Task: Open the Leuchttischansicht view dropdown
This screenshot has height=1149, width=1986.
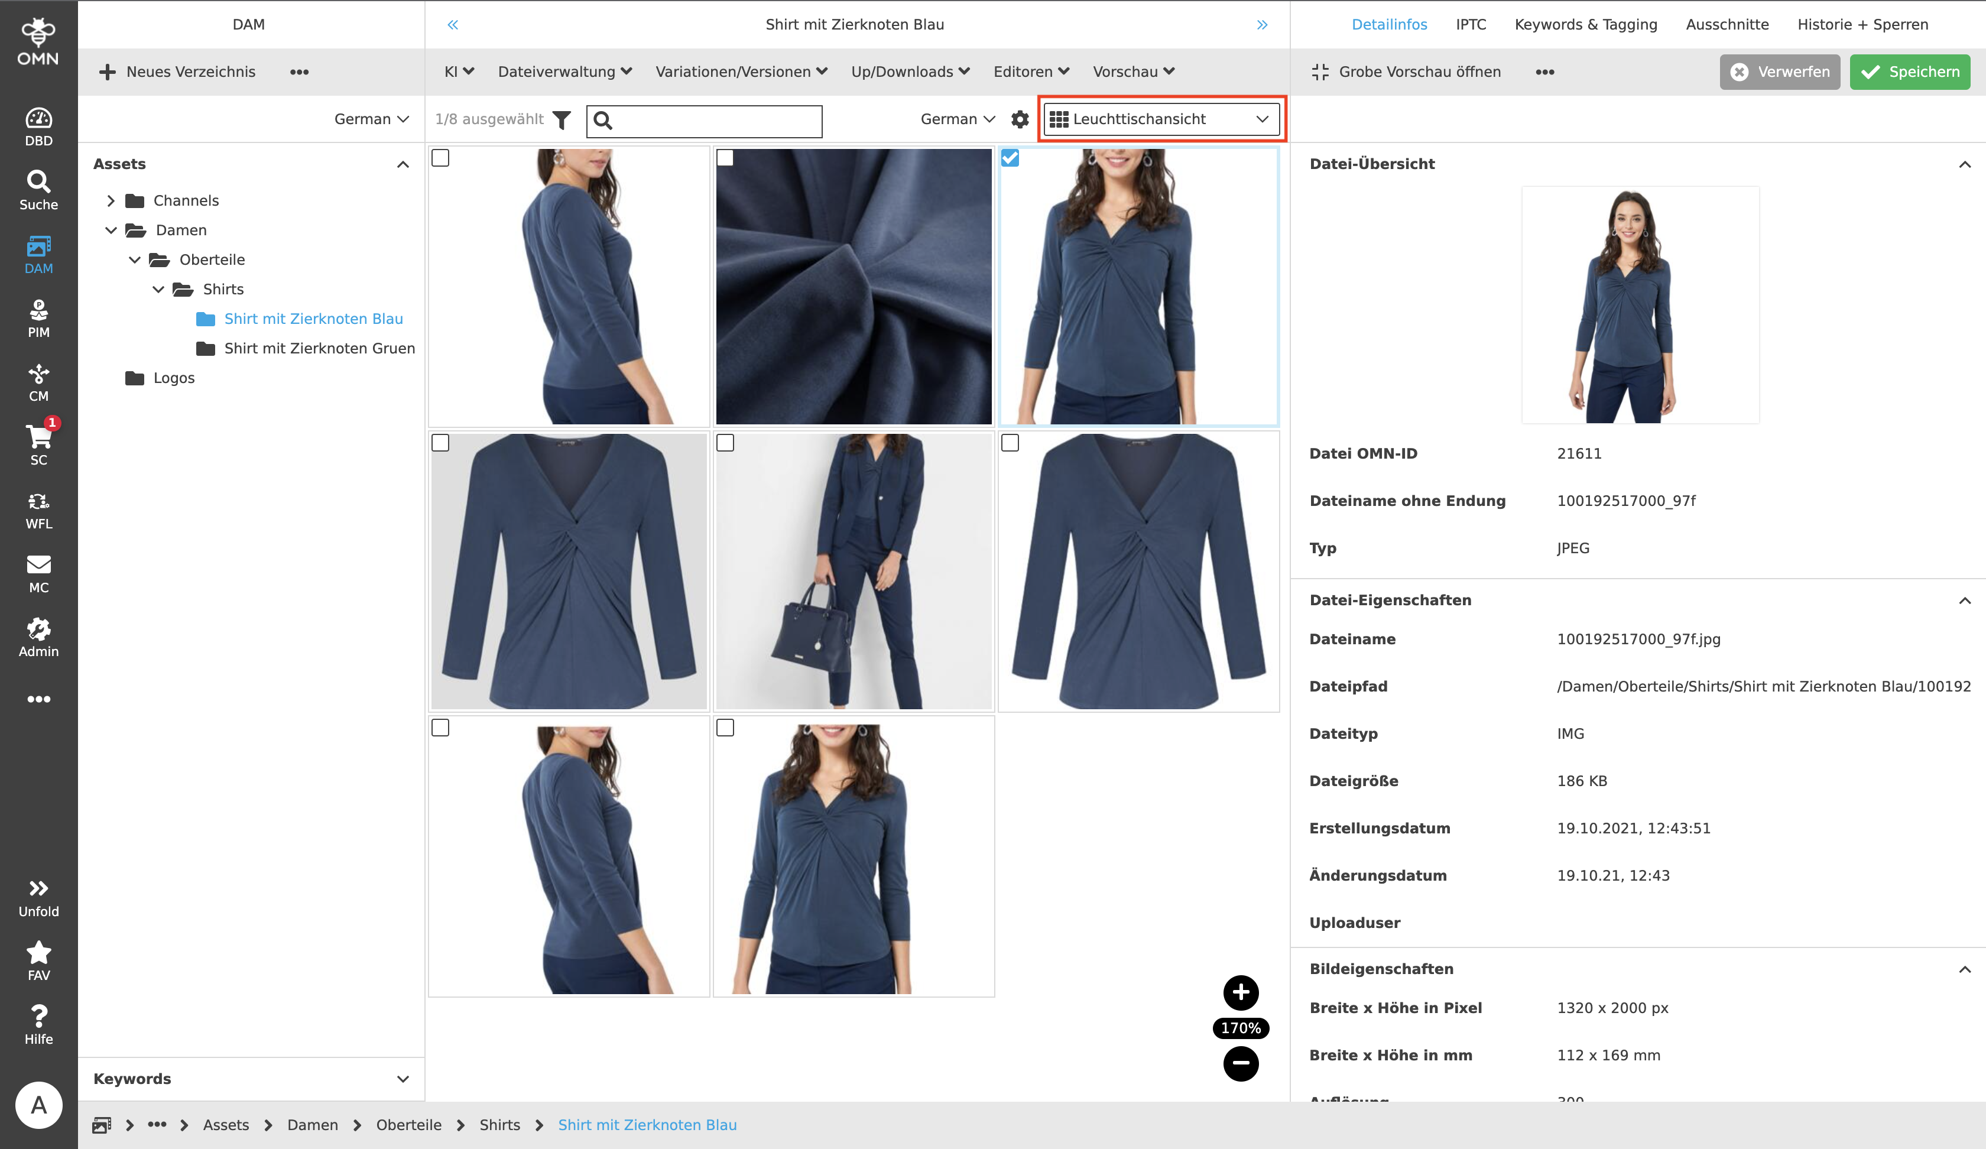Action: click(1160, 120)
